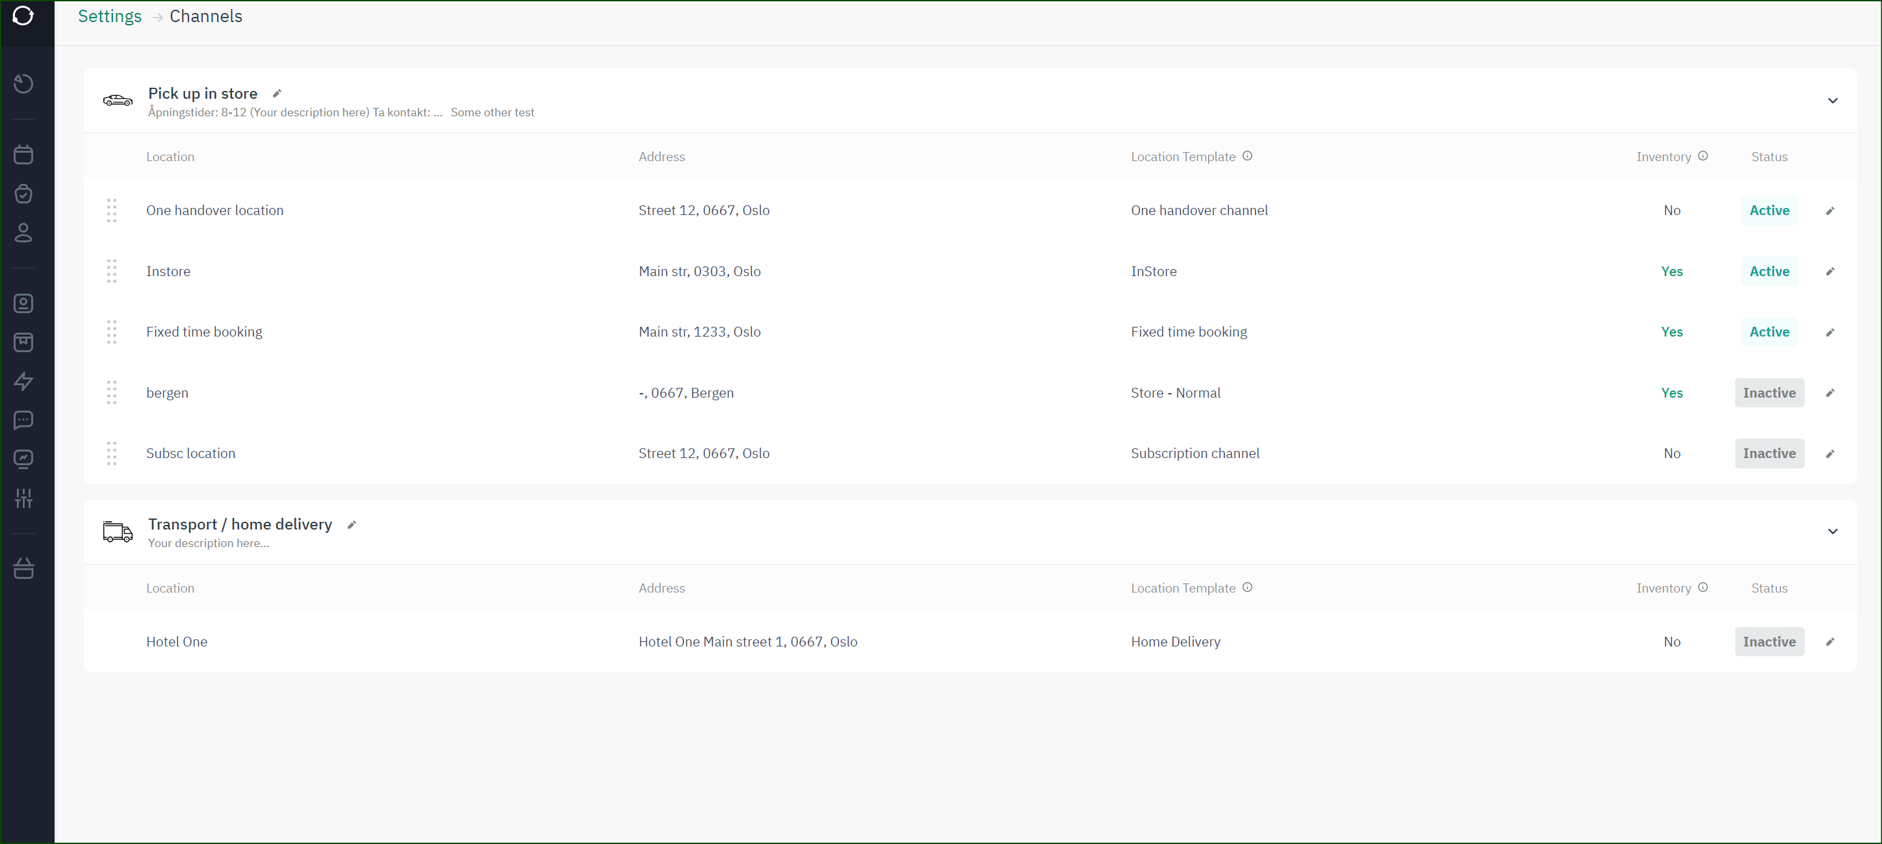
Task: Click the Settings breadcrumb link
Action: coord(110,16)
